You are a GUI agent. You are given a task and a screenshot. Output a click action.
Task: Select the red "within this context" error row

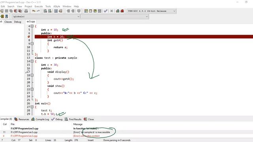point(126,136)
